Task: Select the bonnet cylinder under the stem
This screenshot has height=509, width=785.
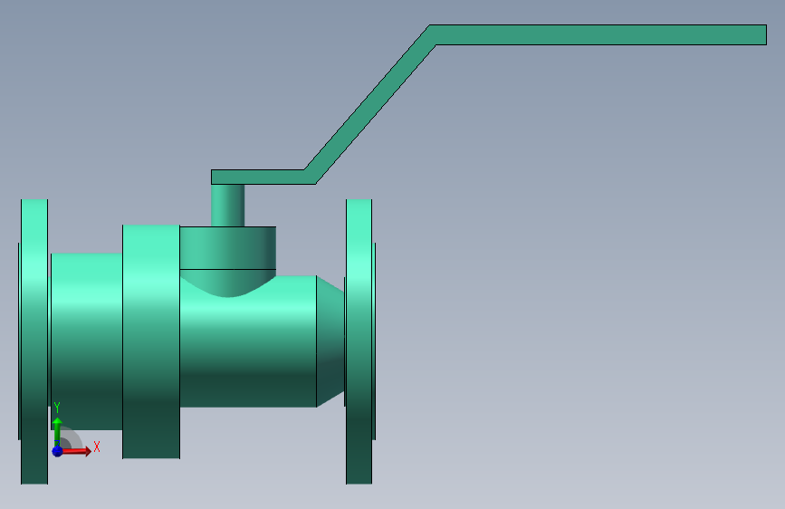Action: point(228,248)
